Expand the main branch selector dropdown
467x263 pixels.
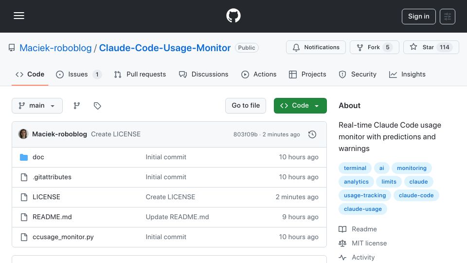point(37,106)
